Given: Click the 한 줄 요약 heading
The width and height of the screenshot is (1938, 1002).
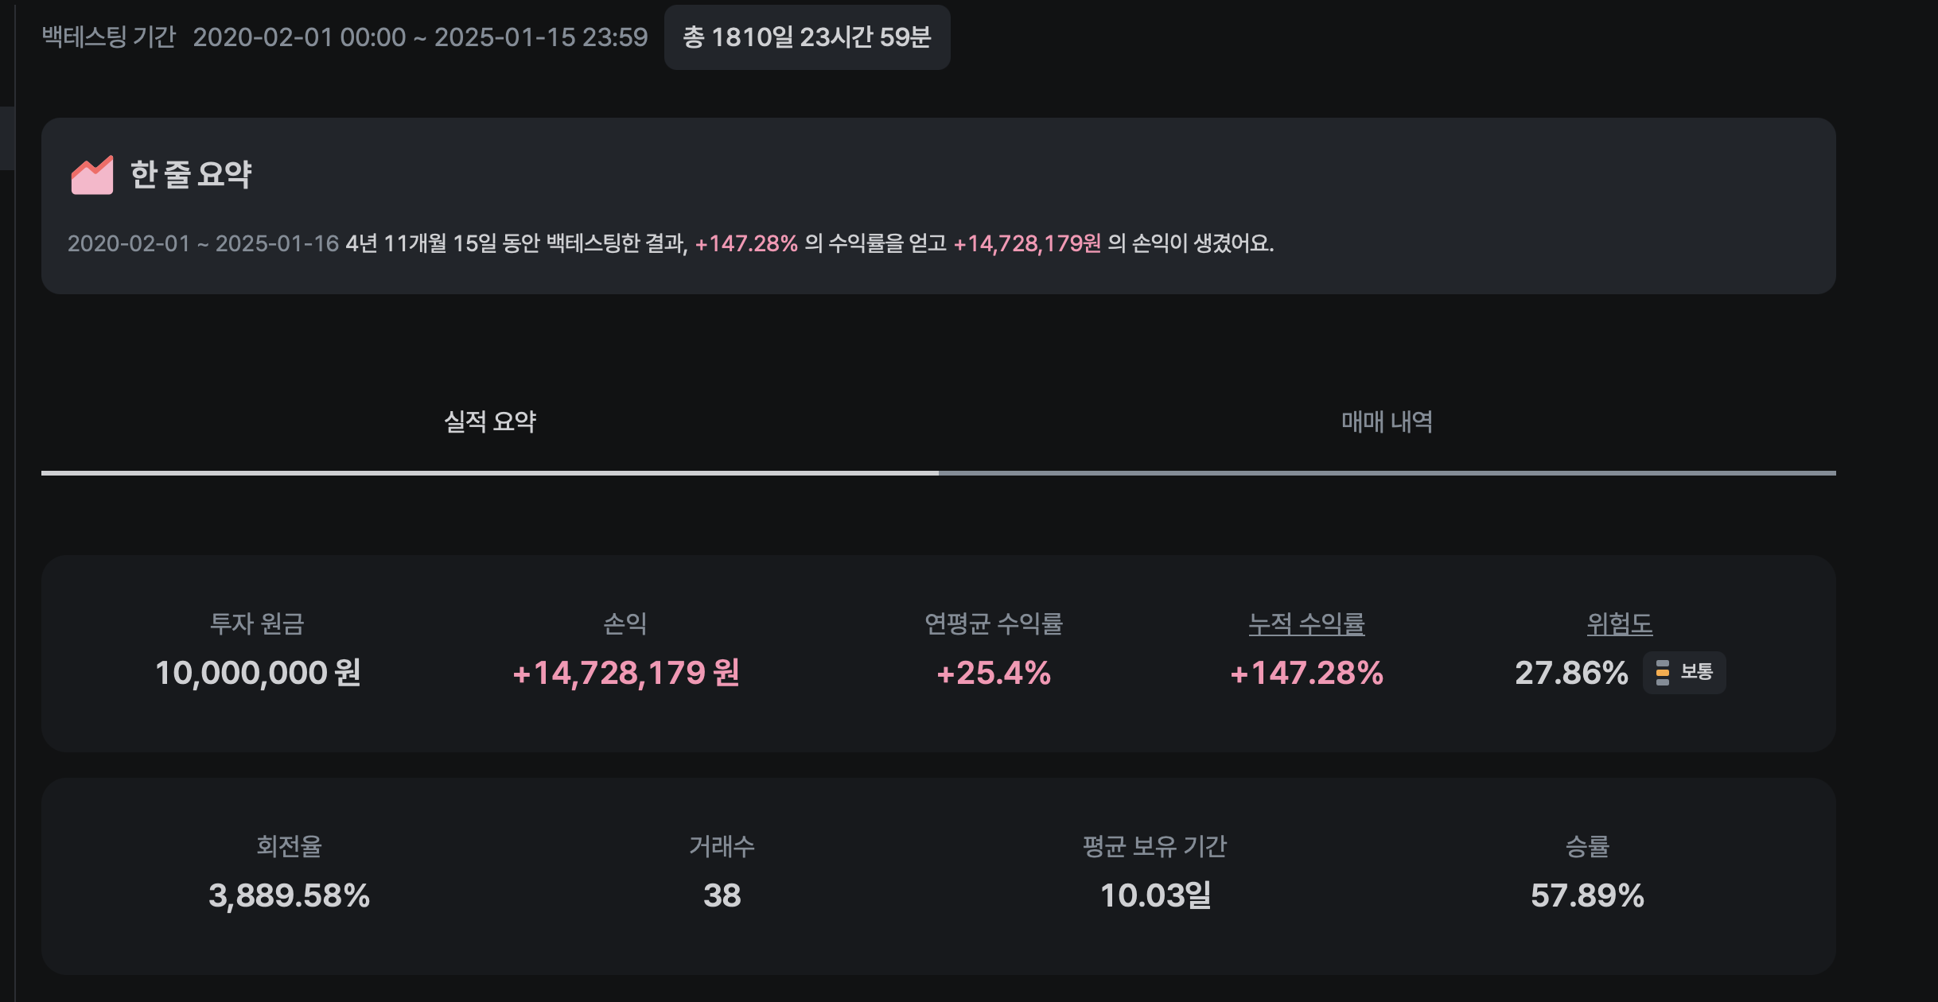Looking at the screenshot, I should 191,175.
